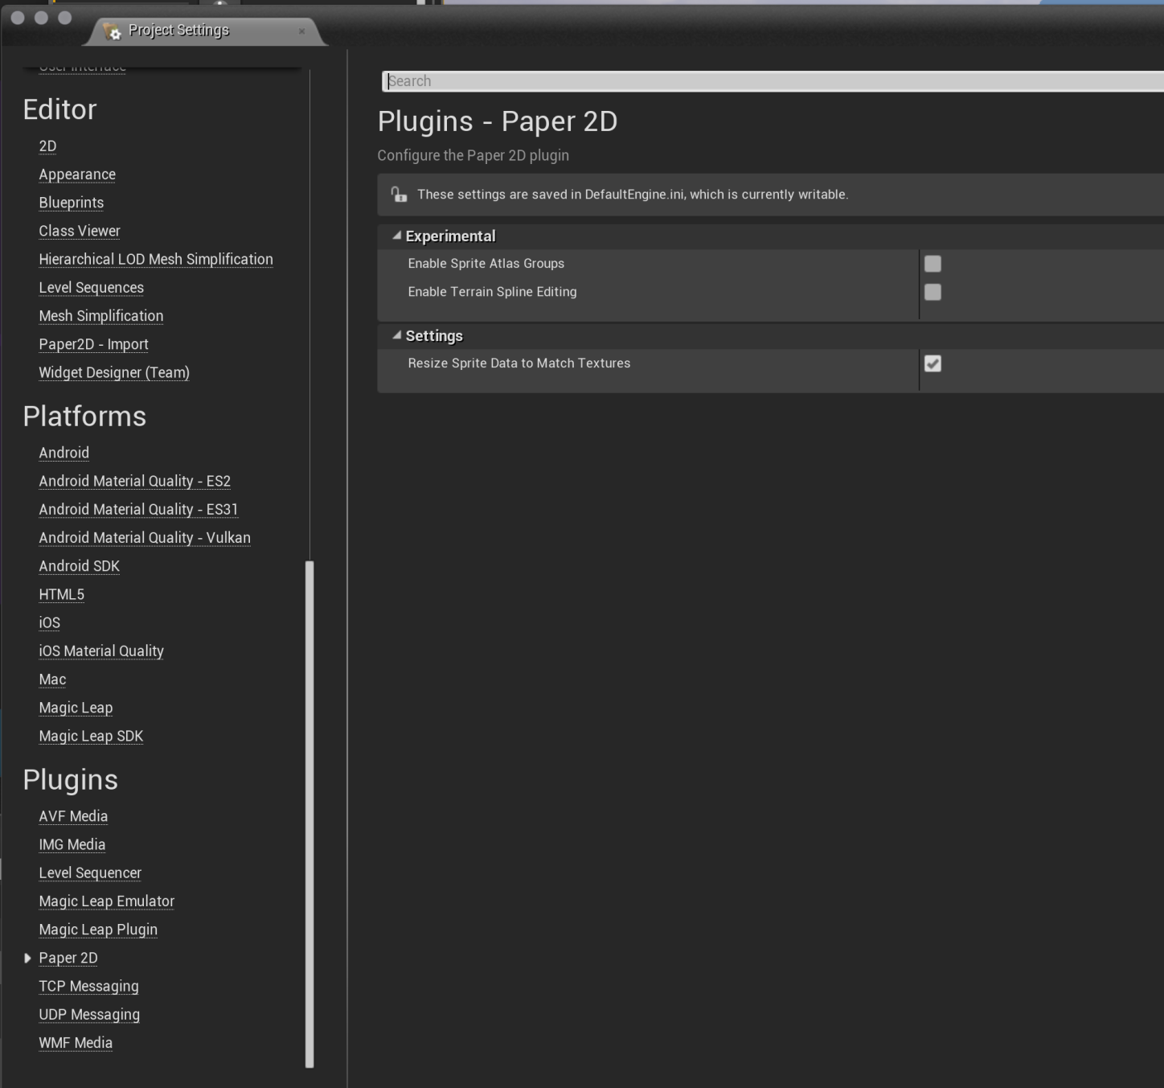
Task: Open Magic Leap Plugin settings
Action: point(98,930)
